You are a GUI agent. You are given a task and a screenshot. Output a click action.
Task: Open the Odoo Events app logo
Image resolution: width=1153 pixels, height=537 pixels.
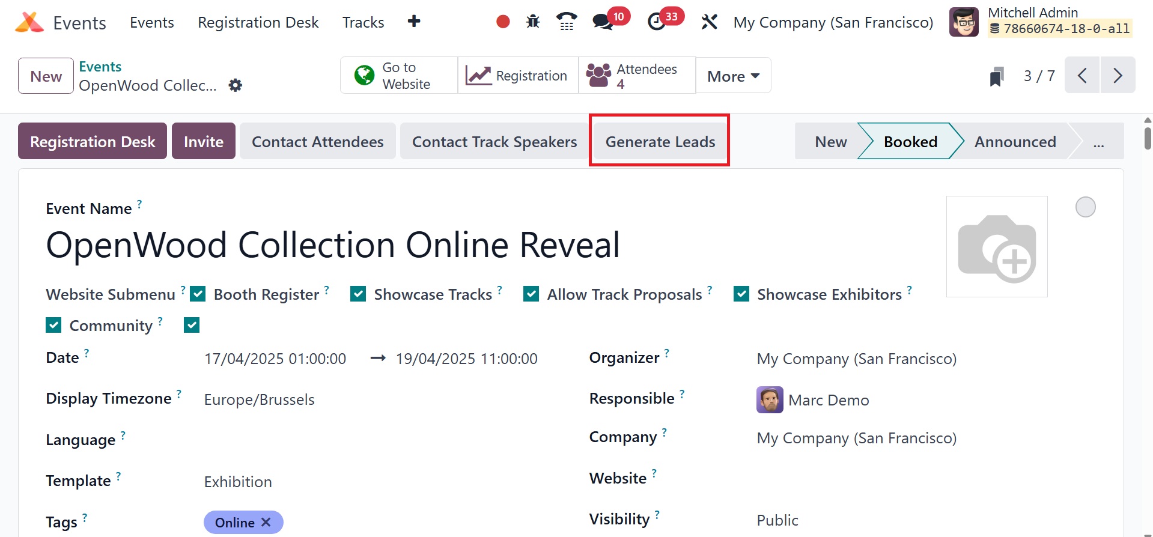coord(29,22)
